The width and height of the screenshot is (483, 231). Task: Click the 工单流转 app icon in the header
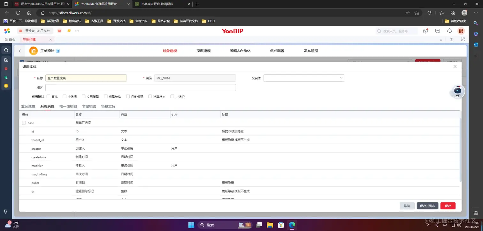click(x=33, y=50)
